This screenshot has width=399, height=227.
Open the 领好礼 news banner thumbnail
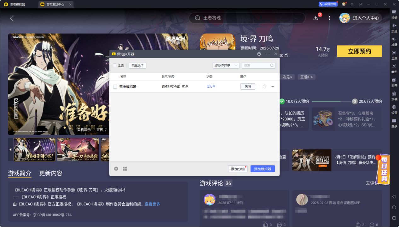pyautogui.click(x=312, y=160)
